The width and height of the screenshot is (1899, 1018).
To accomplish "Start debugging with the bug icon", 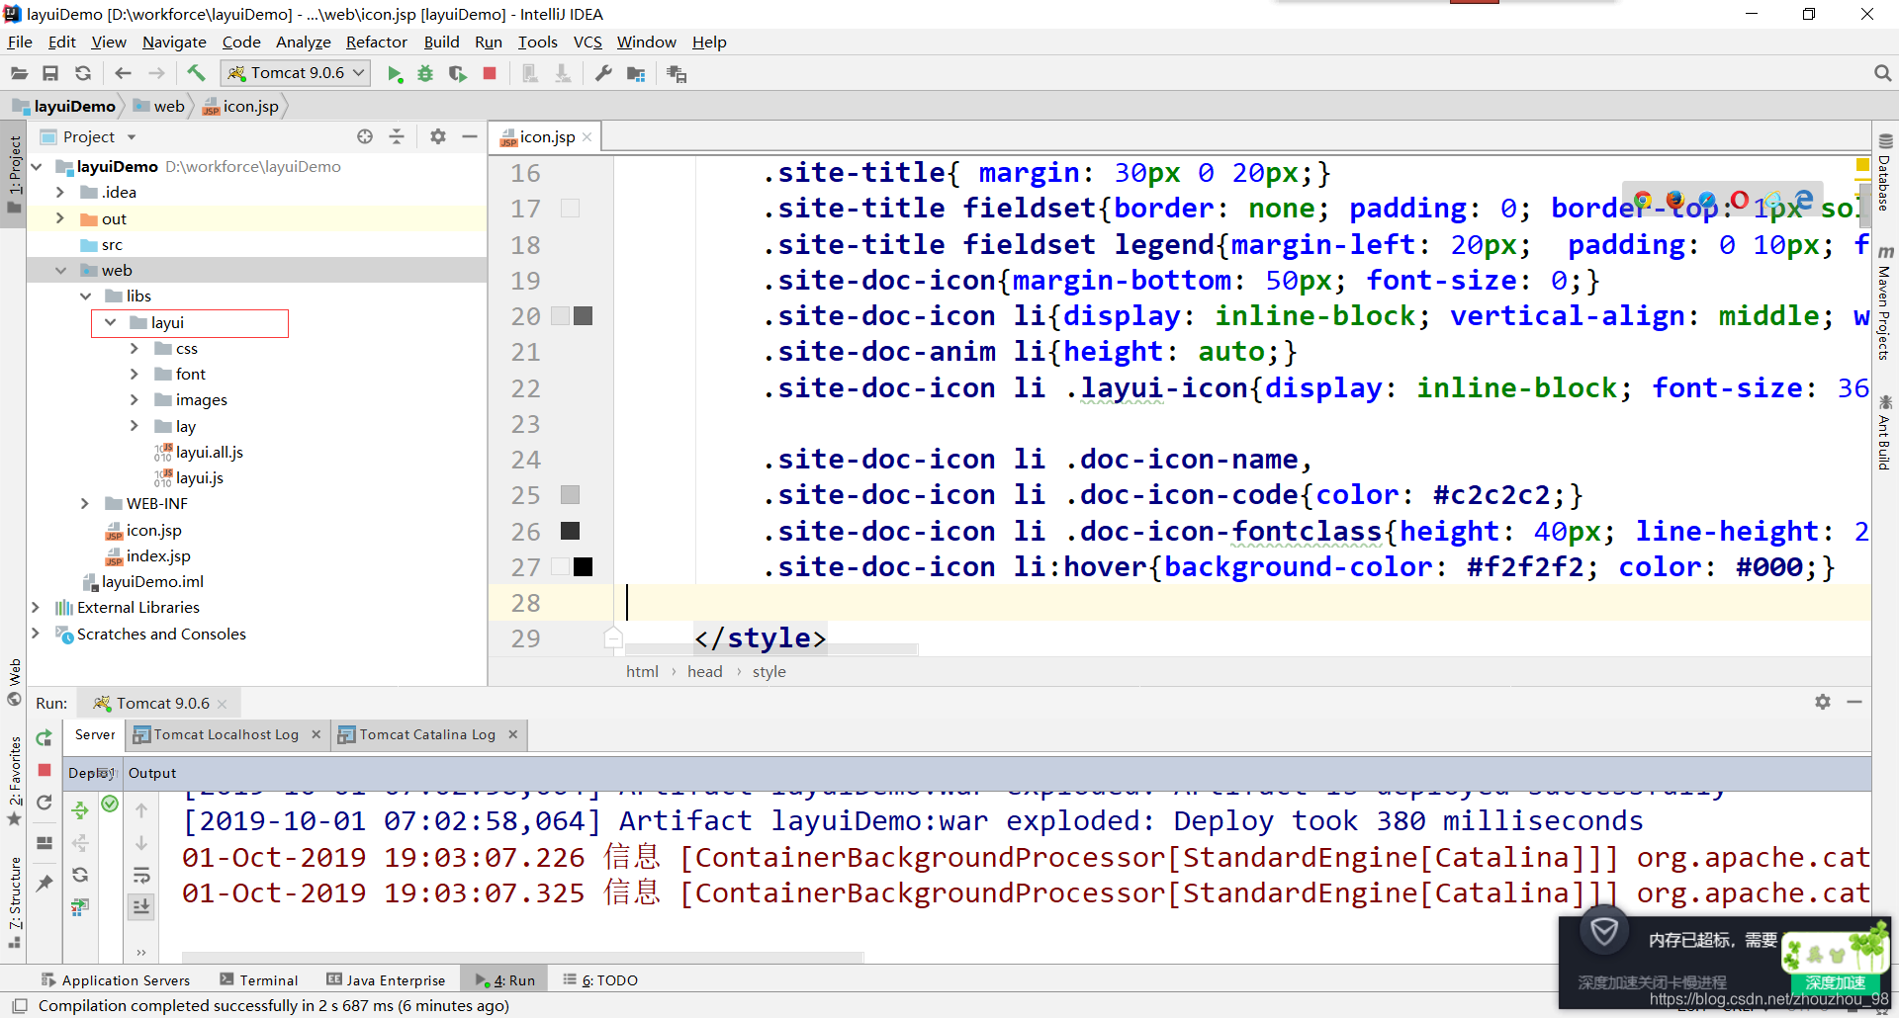I will click(425, 74).
